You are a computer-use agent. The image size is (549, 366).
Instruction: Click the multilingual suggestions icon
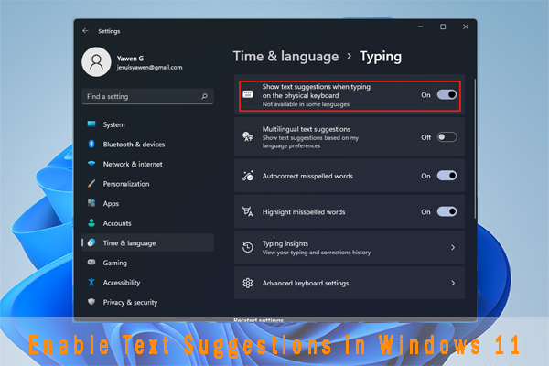tap(248, 136)
